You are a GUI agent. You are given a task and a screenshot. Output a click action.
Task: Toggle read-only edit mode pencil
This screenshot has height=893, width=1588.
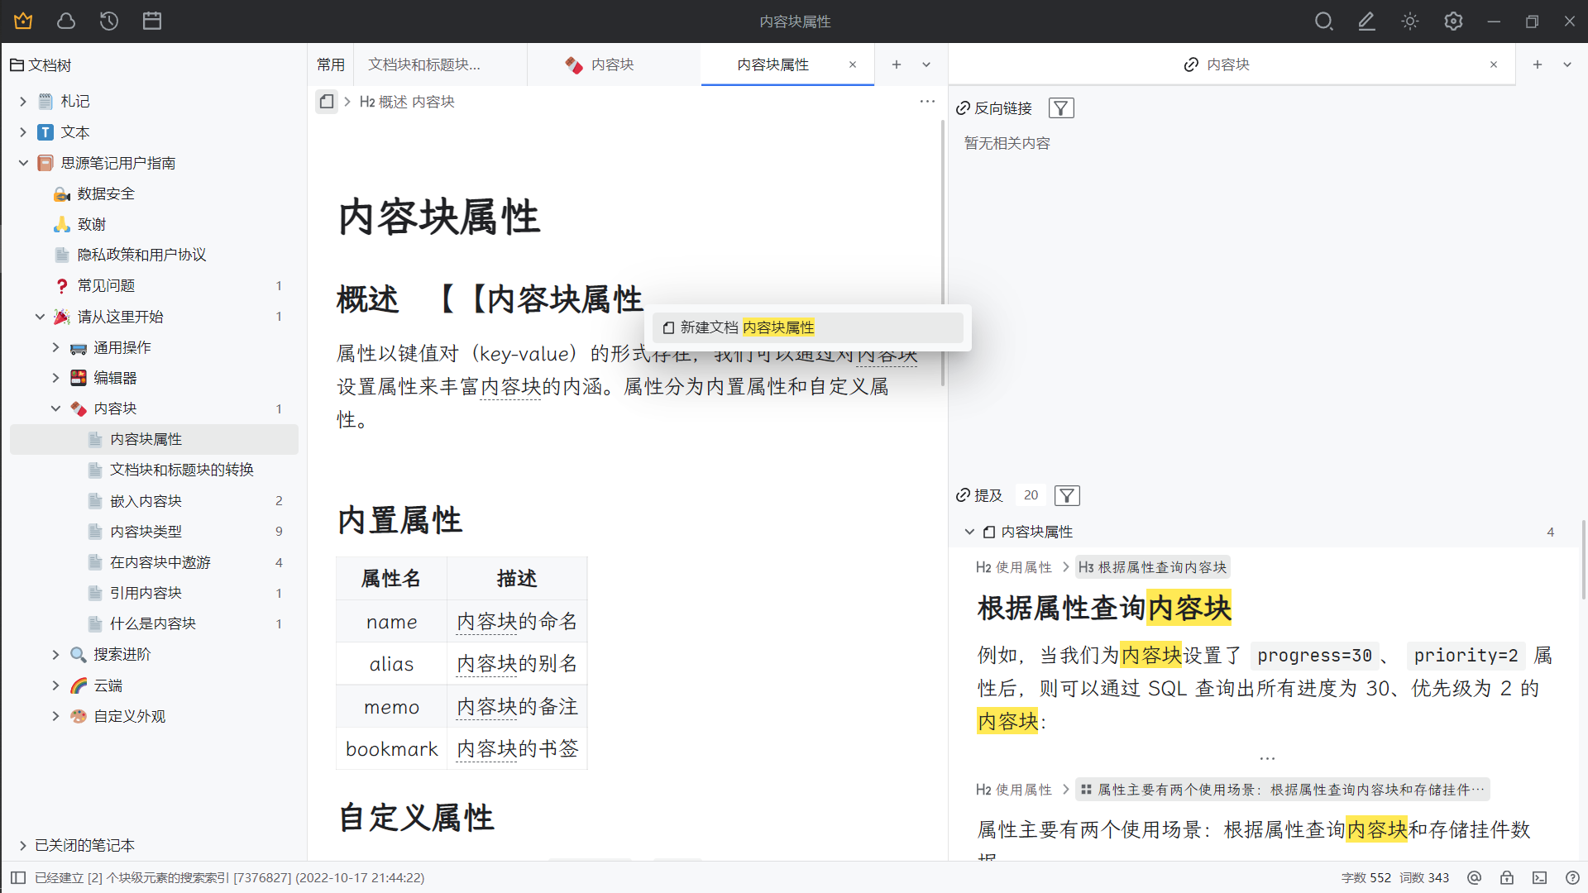(x=1366, y=21)
